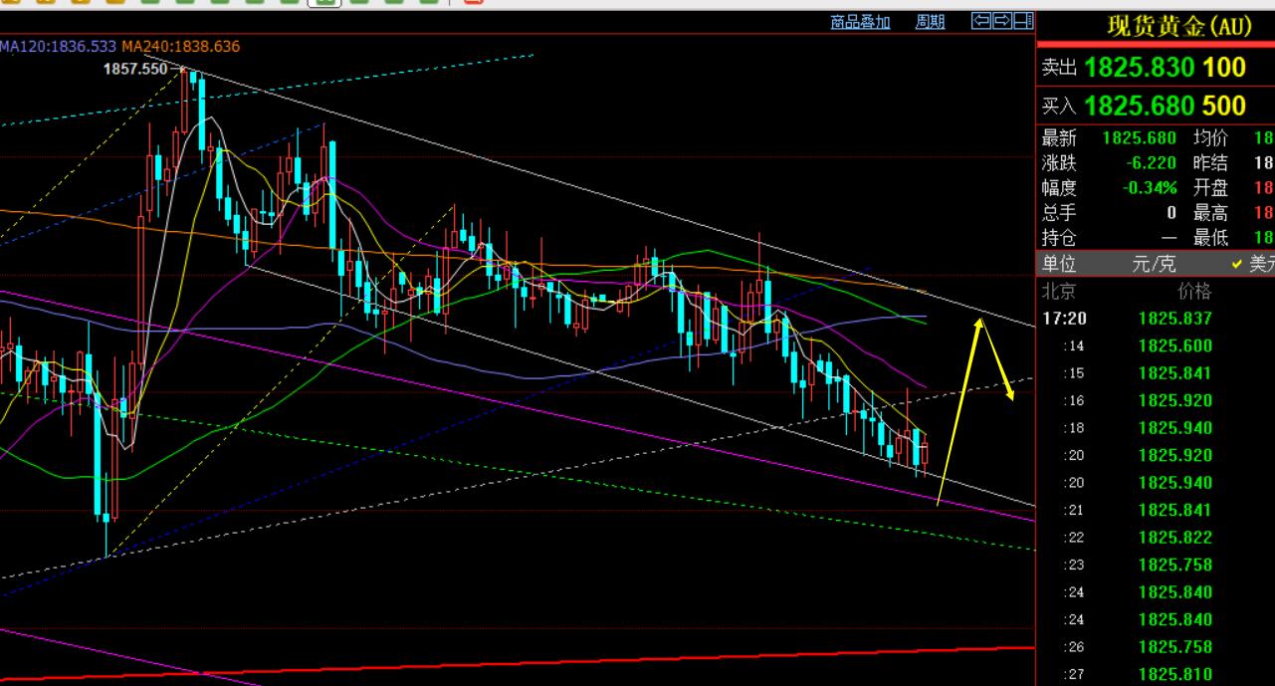Click the 涨跌 value -6.220

point(1152,162)
